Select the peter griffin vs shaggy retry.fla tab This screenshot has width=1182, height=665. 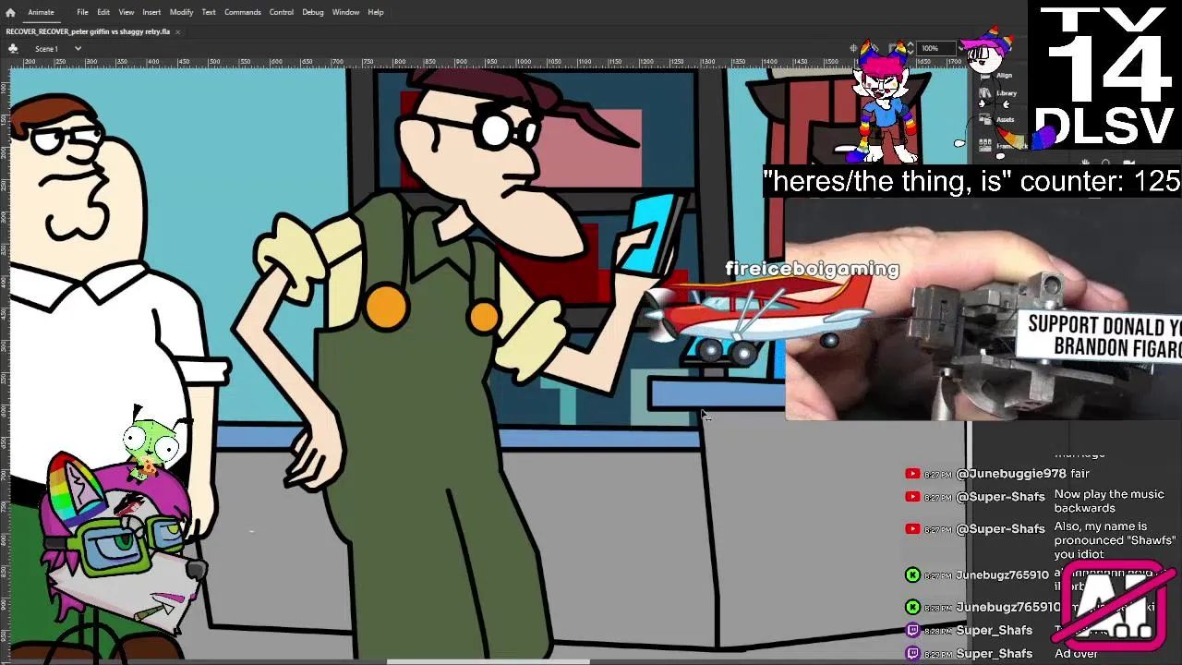tap(88, 31)
